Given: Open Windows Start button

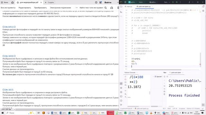Looking at the screenshot, I should [x=2, y=113].
